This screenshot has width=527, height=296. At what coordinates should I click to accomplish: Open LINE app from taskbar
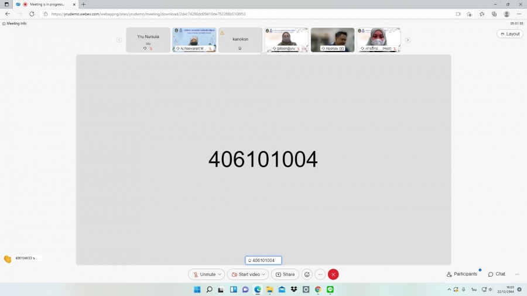(330, 290)
